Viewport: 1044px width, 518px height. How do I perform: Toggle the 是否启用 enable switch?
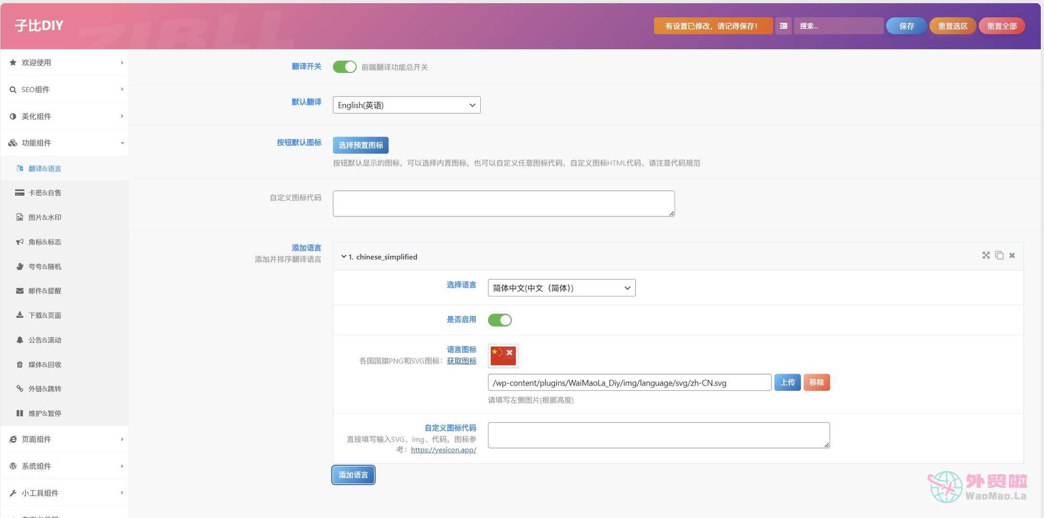point(499,320)
